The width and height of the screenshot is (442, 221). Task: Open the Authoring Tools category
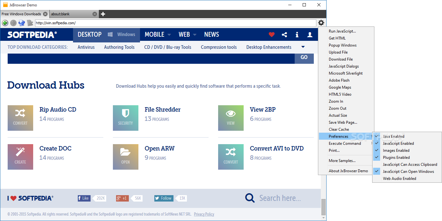pyautogui.click(x=119, y=47)
